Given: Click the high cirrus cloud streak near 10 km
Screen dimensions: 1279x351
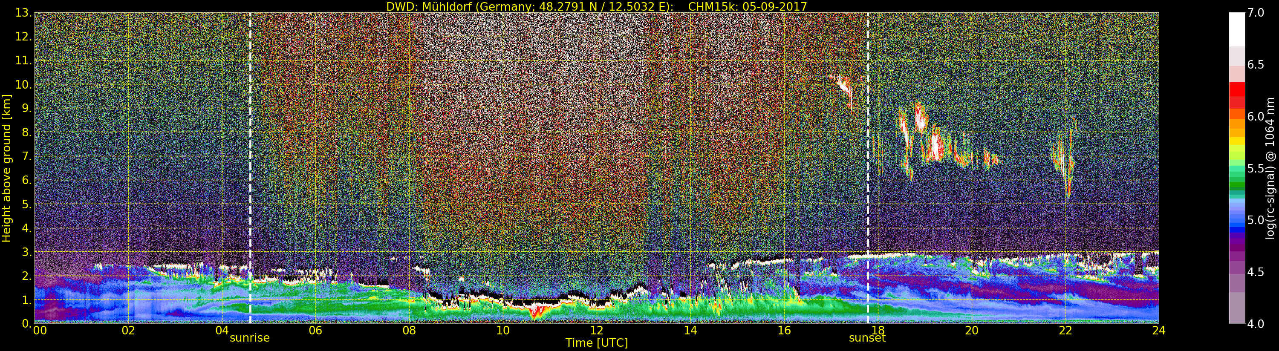Looking at the screenshot, I should pyautogui.click(x=844, y=89).
